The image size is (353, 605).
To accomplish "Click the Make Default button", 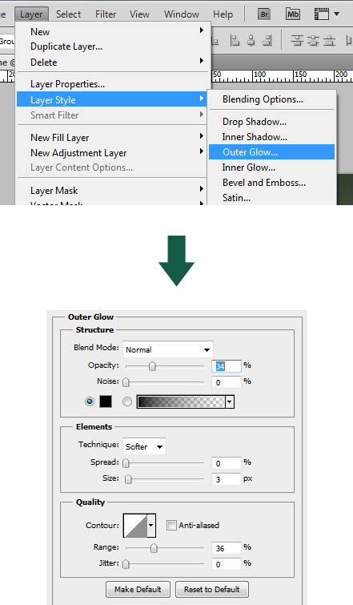I will coord(138,589).
